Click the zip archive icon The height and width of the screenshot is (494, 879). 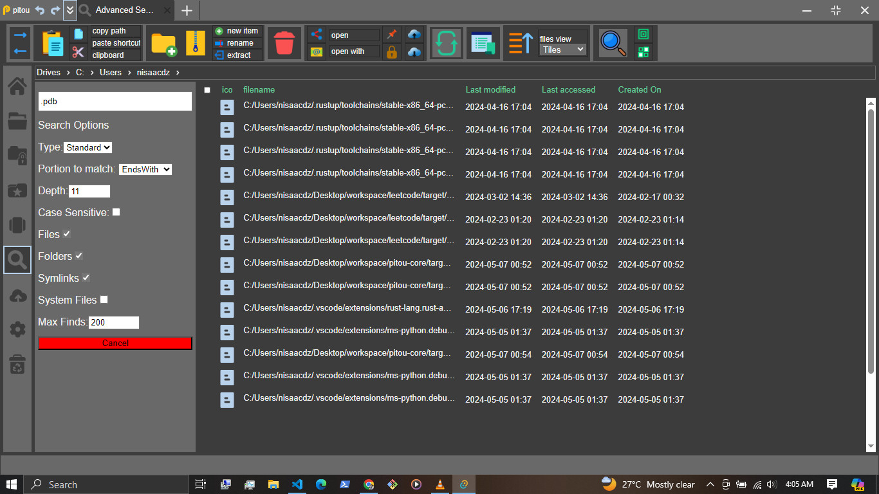[195, 43]
